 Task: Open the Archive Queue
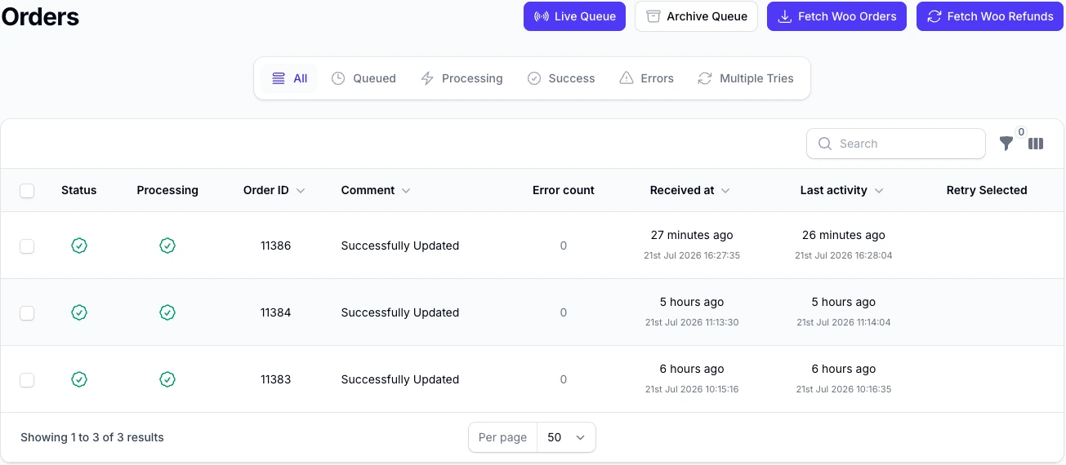coord(696,16)
